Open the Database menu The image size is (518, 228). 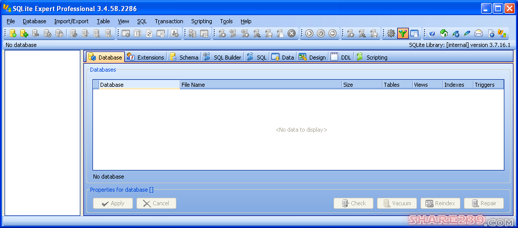click(34, 21)
